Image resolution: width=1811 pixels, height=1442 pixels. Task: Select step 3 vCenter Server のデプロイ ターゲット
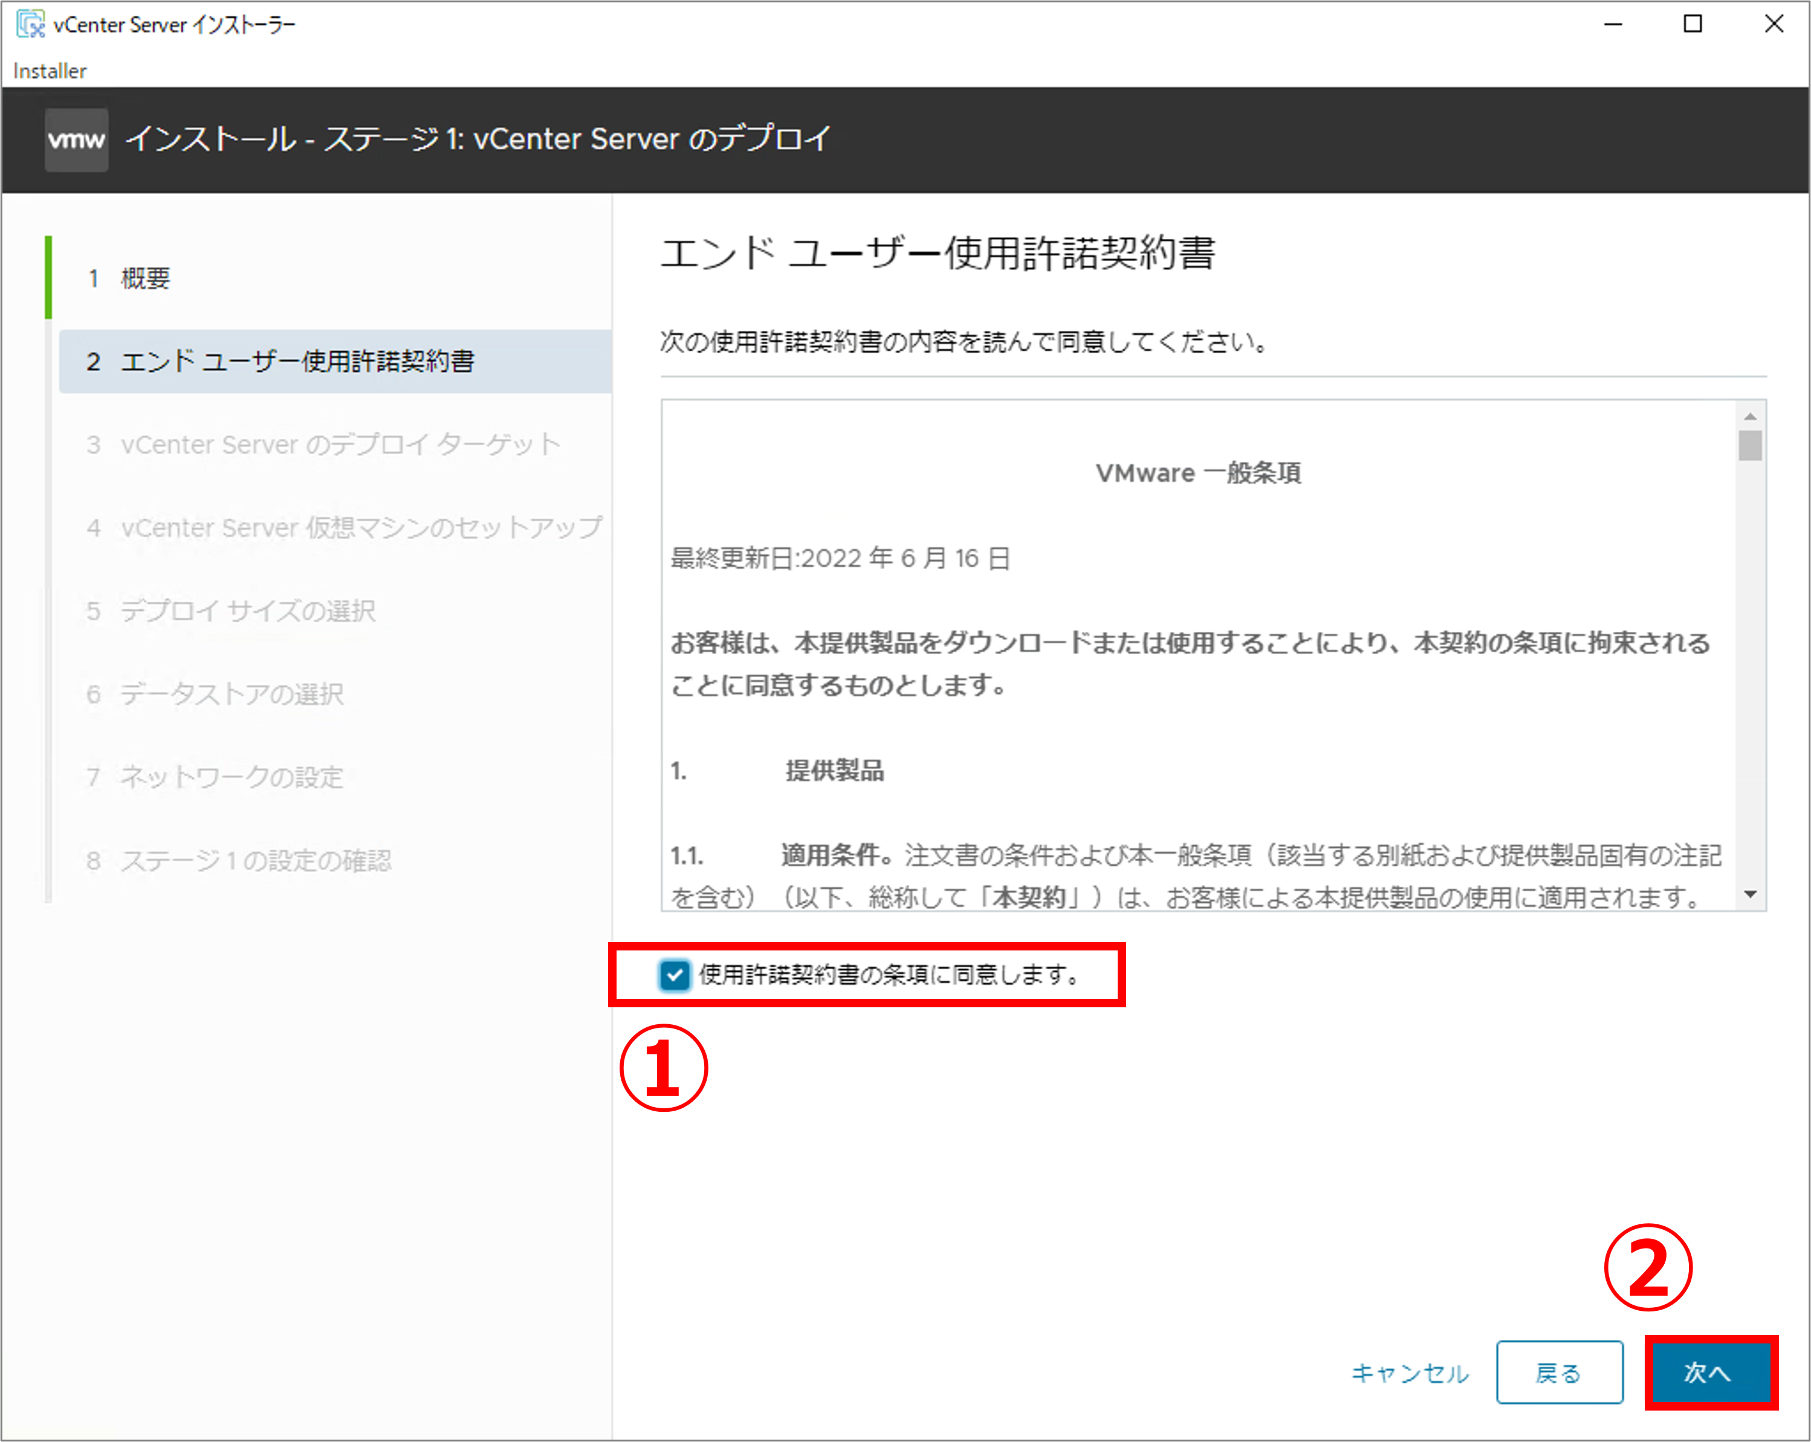[x=335, y=444]
